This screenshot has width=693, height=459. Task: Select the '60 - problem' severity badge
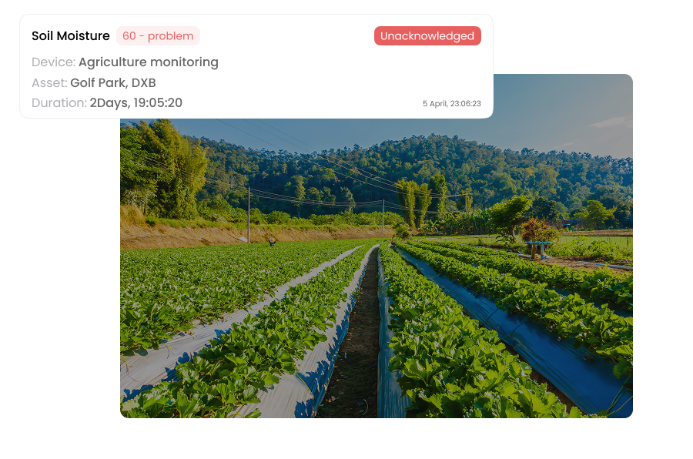[158, 36]
